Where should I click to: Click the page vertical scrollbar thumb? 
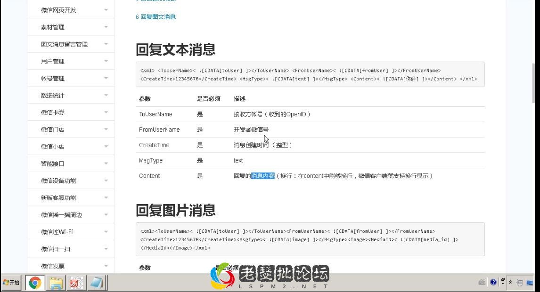534,82
